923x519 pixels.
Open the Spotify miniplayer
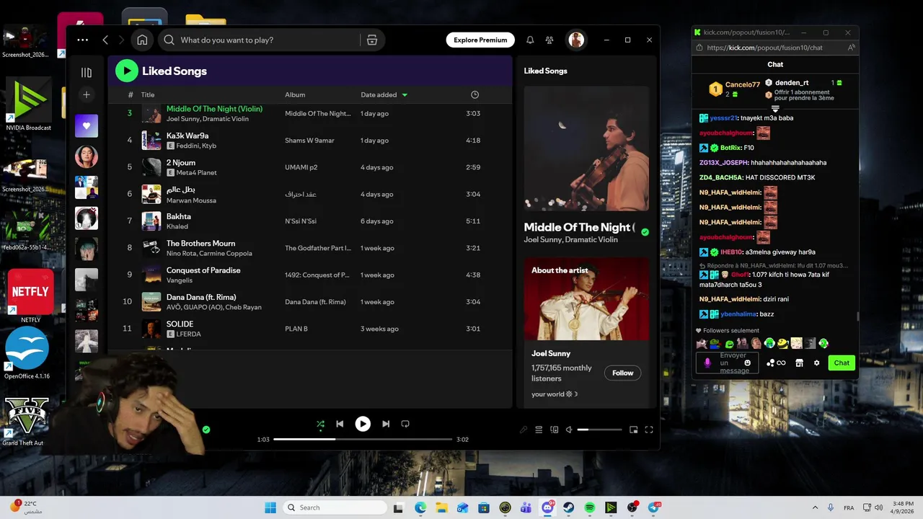coord(633,430)
